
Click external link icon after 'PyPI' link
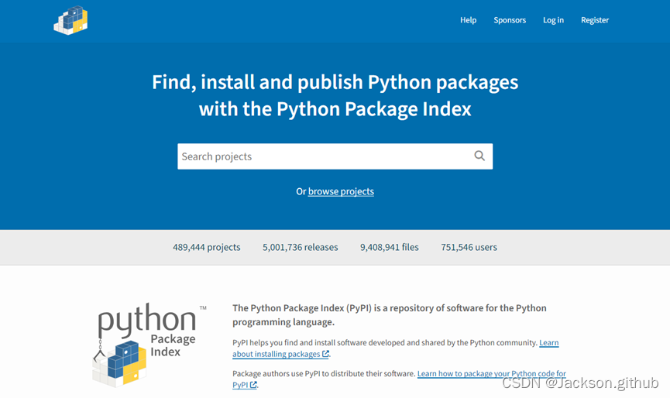(253, 385)
